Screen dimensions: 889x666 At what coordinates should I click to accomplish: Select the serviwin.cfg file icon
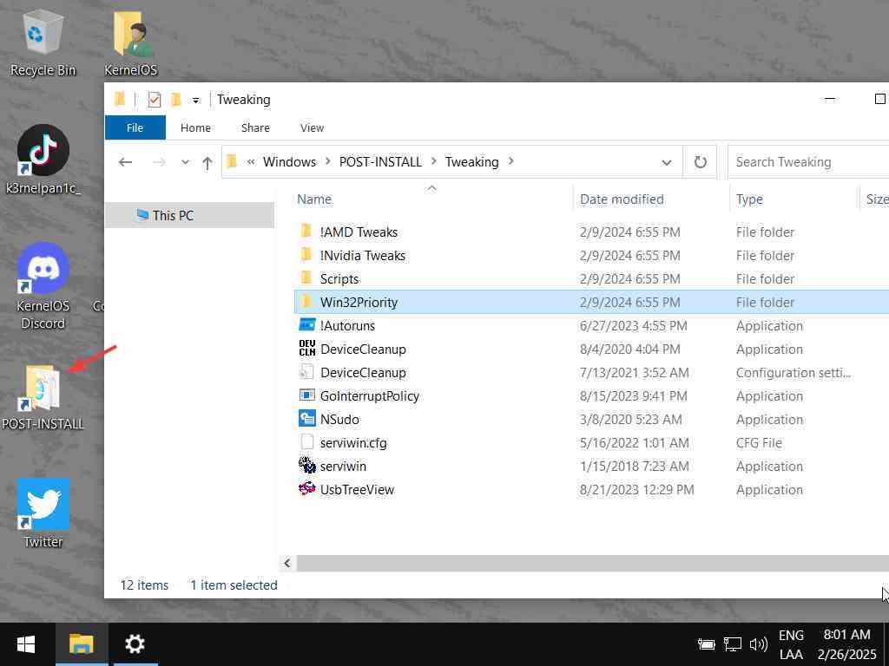click(306, 441)
